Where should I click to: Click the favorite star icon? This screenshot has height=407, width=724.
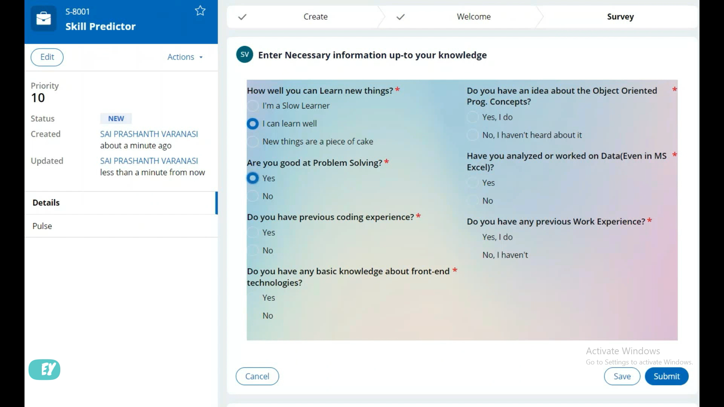point(200,11)
